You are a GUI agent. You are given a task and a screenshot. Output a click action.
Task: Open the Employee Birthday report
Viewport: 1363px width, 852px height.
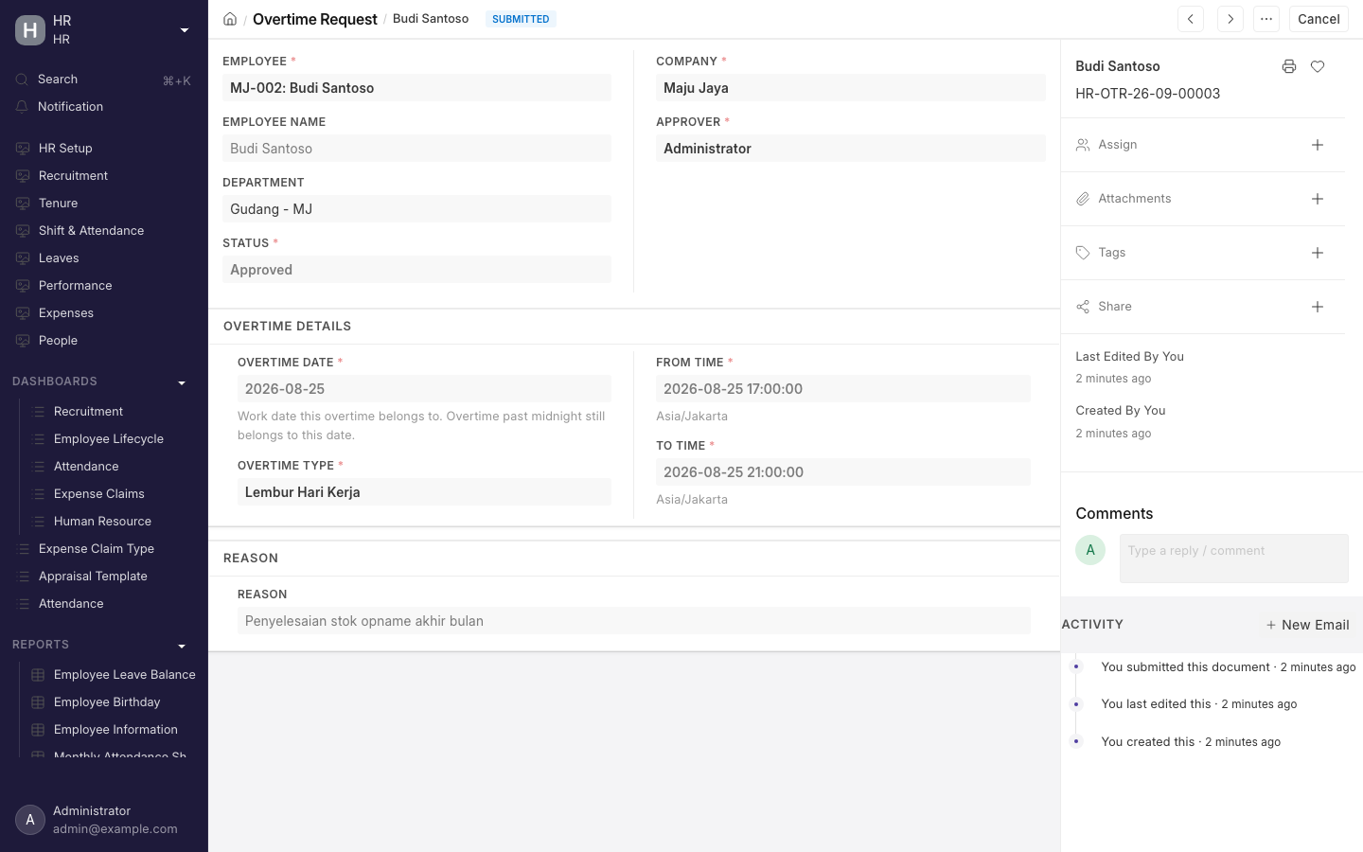(112, 702)
